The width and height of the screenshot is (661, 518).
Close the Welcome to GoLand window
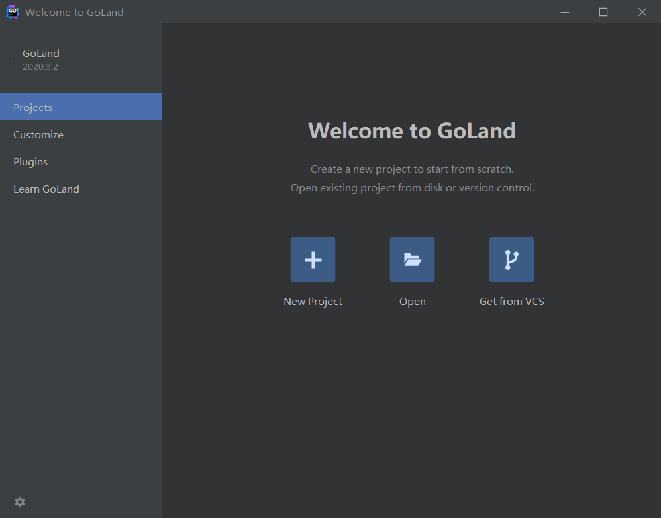point(642,12)
